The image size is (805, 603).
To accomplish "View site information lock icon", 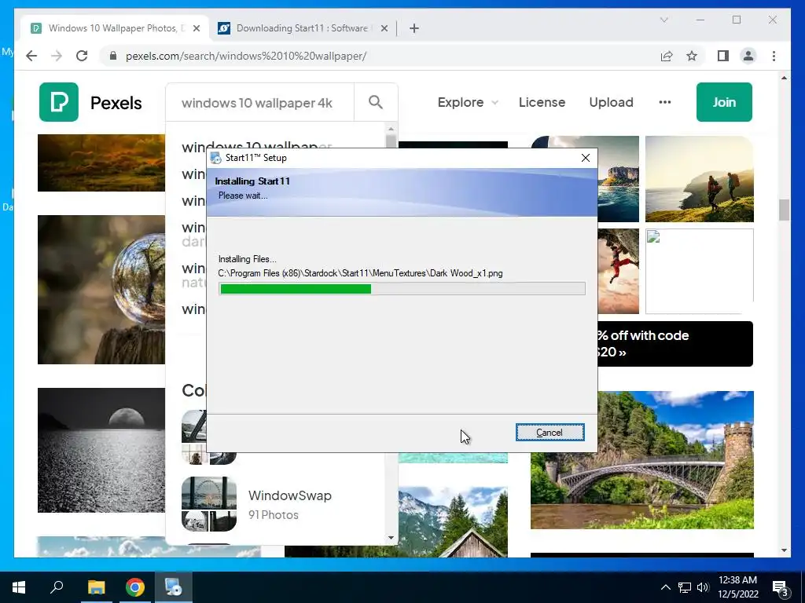I will tap(113, 56).
